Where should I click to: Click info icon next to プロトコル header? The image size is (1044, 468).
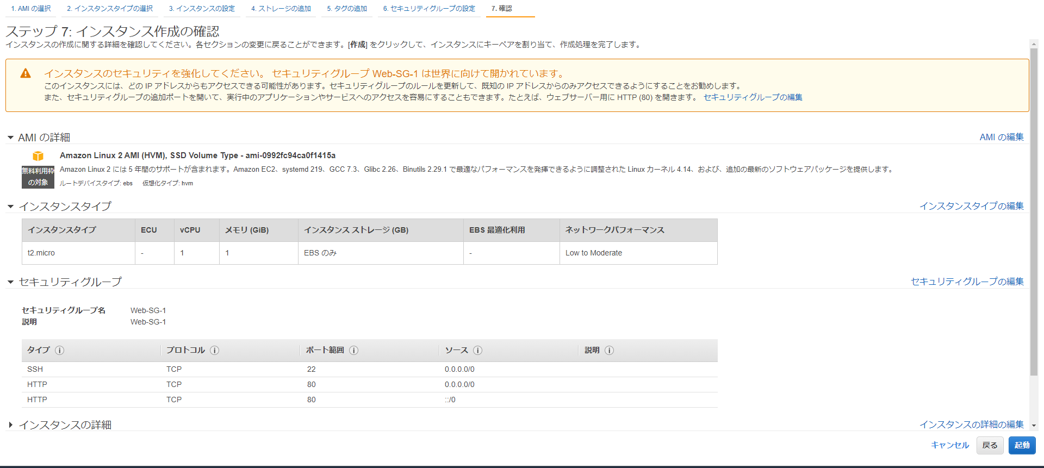click(215, 351)
